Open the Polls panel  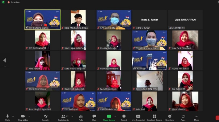click(81, 117)
